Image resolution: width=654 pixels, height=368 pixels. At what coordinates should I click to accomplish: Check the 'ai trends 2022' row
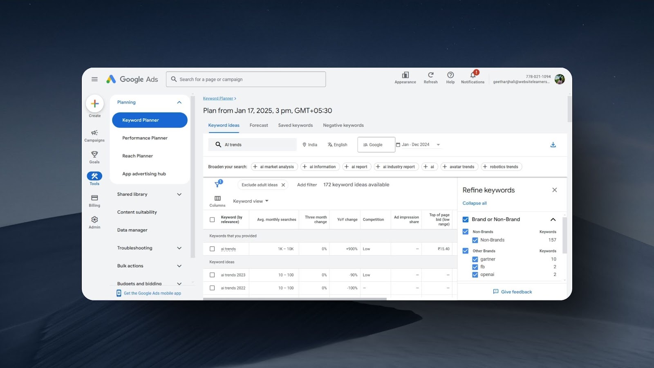(x=212, y=288)
